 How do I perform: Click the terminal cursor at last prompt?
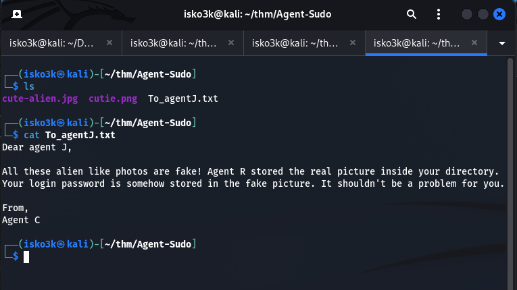(26, 256)
